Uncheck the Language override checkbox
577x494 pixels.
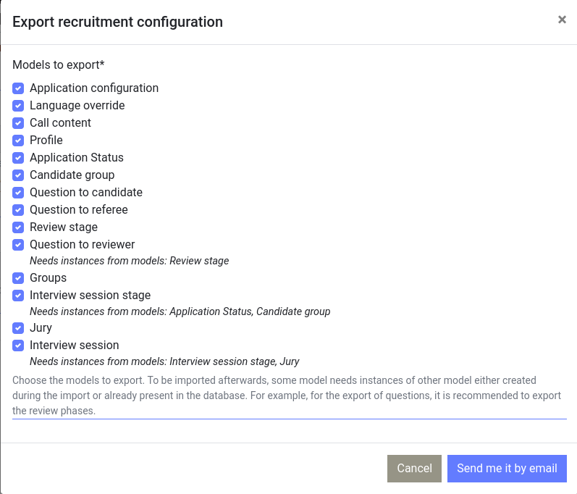coord(18,106)
